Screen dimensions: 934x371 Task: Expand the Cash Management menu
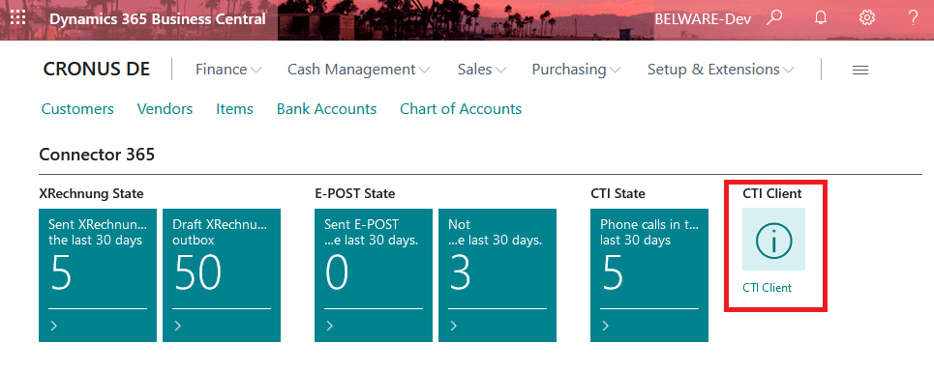[x=358, y=70]
